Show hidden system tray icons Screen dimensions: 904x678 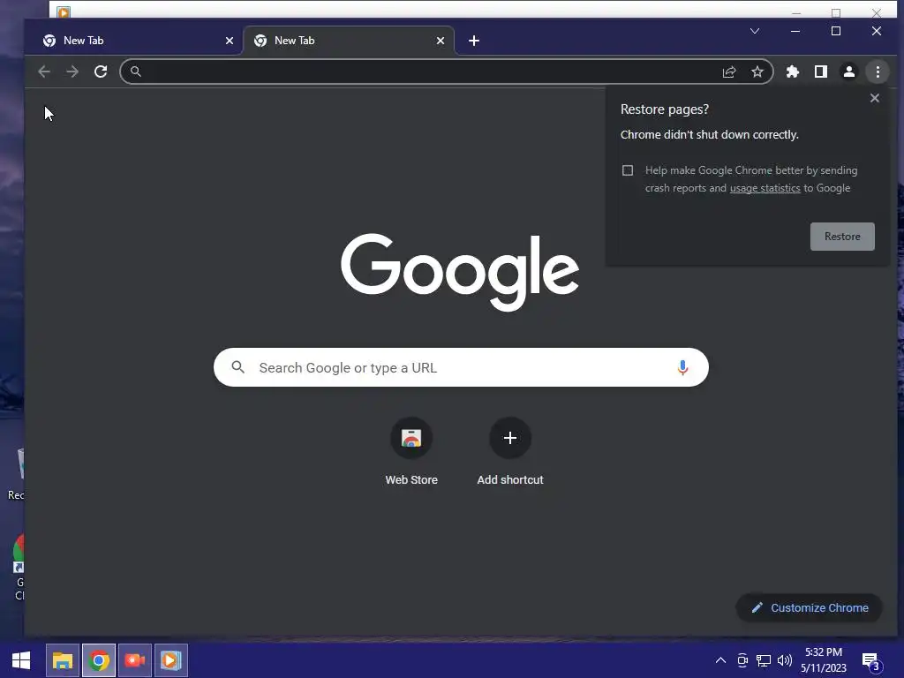(x=720, y=660)
